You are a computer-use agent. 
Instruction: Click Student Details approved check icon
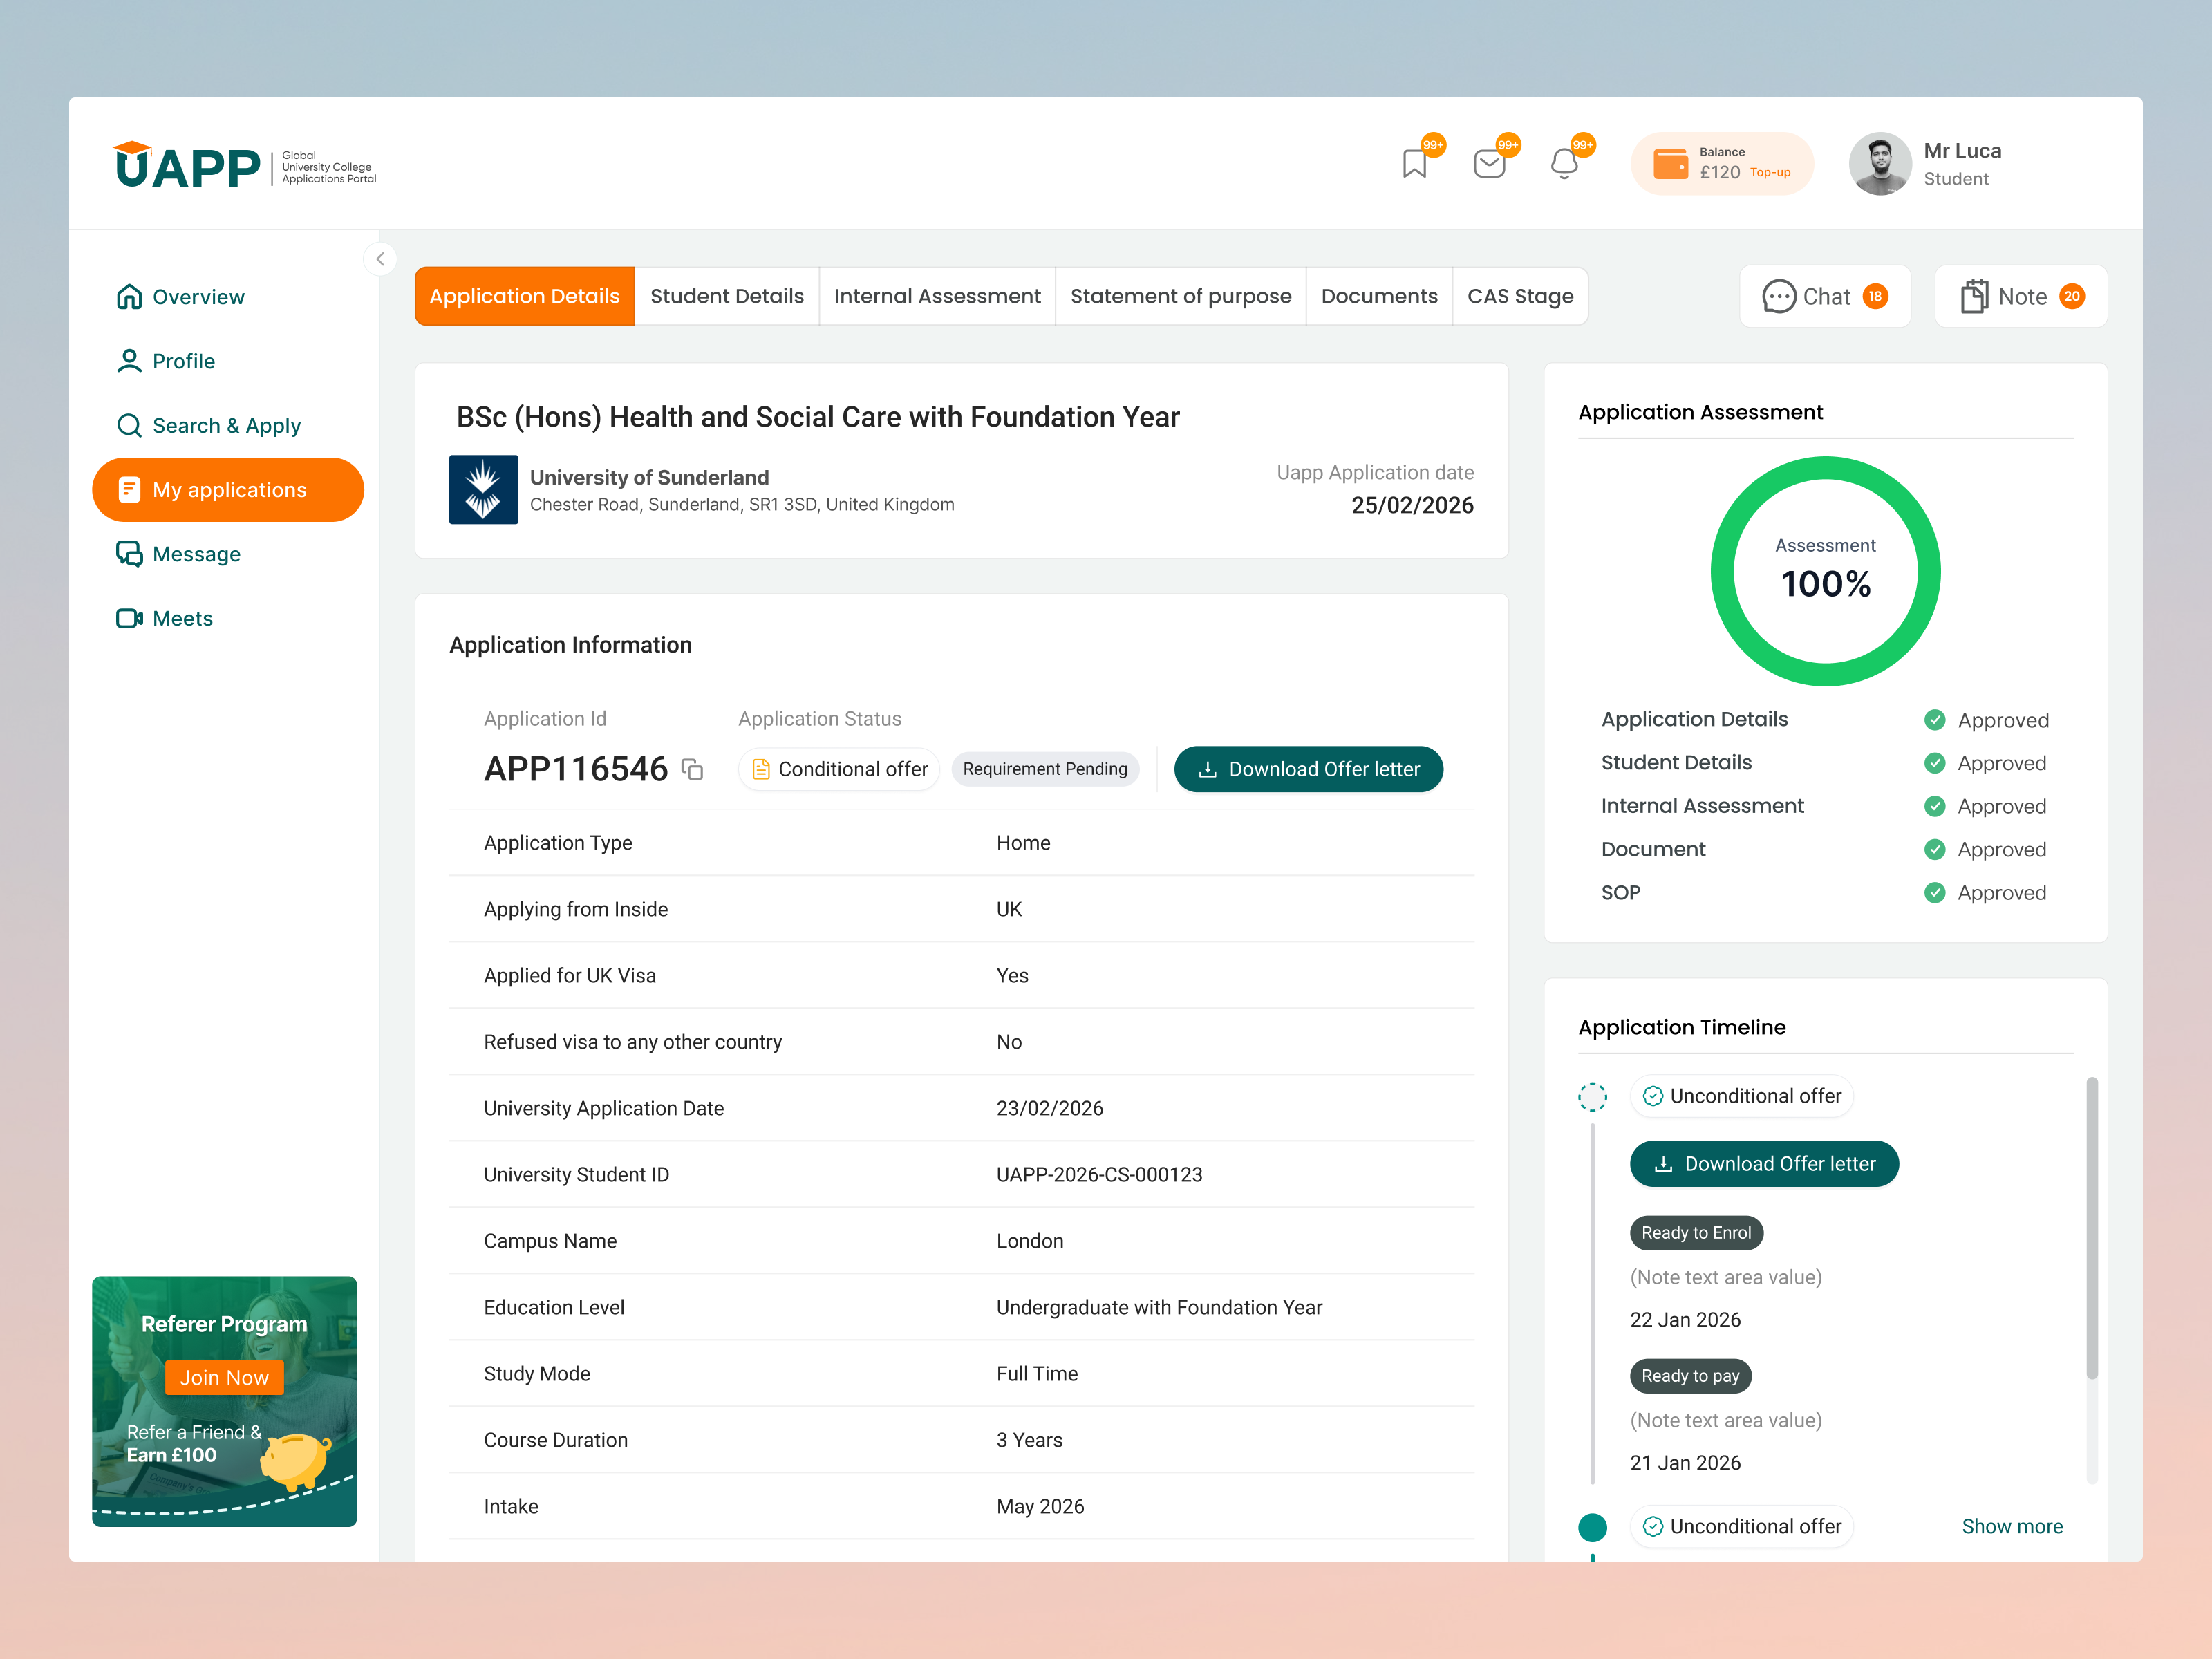1935,763
